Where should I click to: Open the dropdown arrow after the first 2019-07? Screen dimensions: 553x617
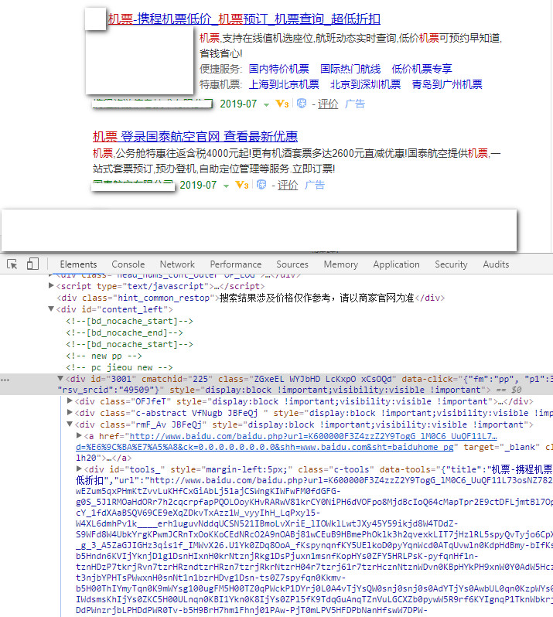click(x=267, y=104)
